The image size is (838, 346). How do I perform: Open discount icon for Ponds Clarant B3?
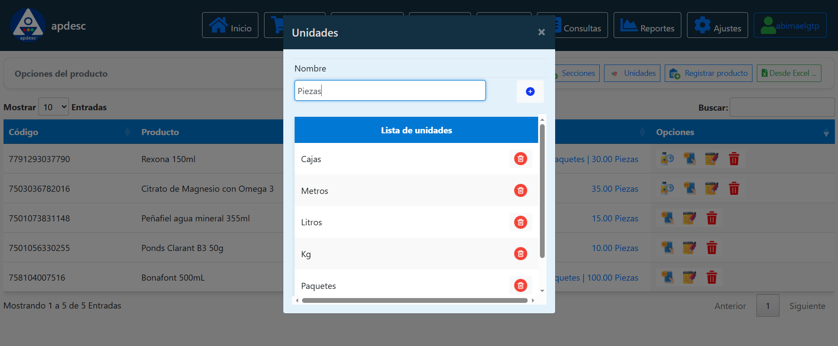(x=667, y=248)
